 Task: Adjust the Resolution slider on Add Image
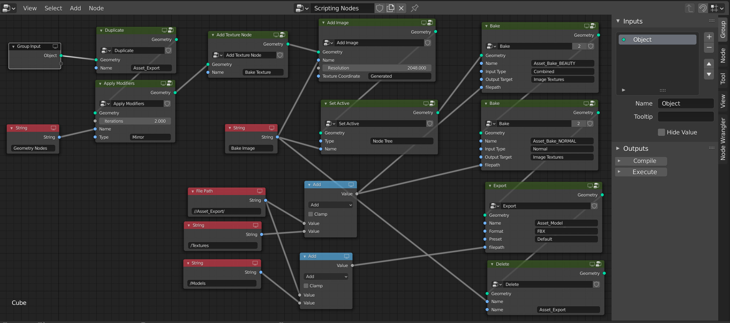click(x=377, y=68)
